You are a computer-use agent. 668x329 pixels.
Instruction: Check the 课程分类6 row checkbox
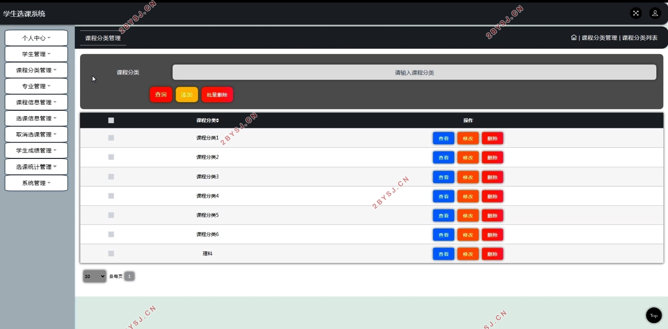pos(111,234)
